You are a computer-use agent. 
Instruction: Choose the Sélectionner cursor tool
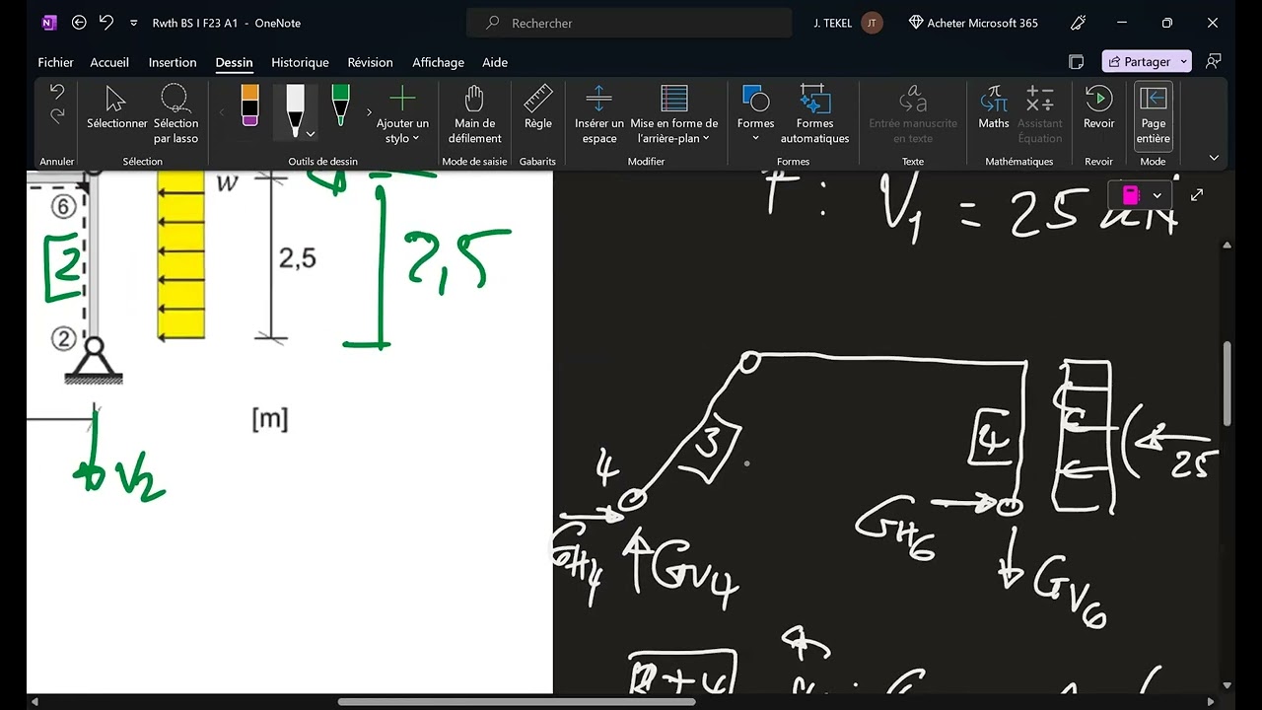(116, 108)
